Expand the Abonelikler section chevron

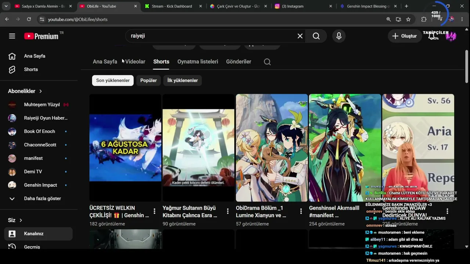(x=40, y=91)
